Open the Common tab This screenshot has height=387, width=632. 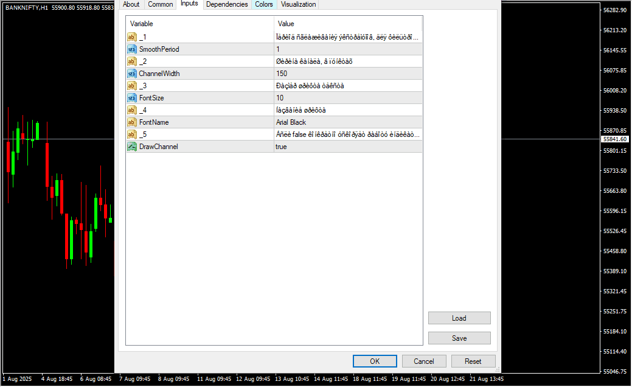coord(161,4)
